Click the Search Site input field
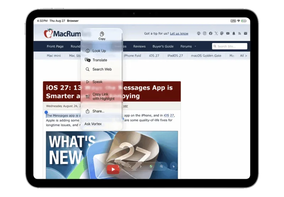Screen dimensions: 284x197 pos(229,46)
